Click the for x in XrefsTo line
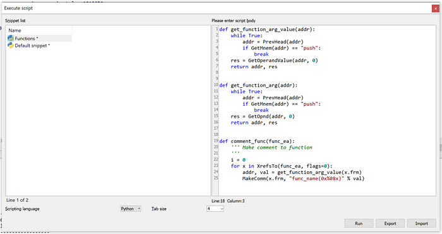 click(x=282, y=166)
